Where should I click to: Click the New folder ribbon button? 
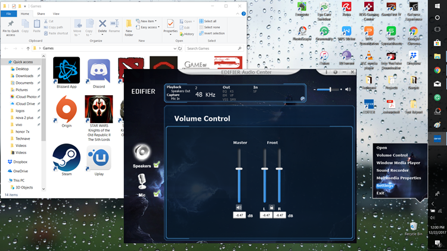coord(129,28)
